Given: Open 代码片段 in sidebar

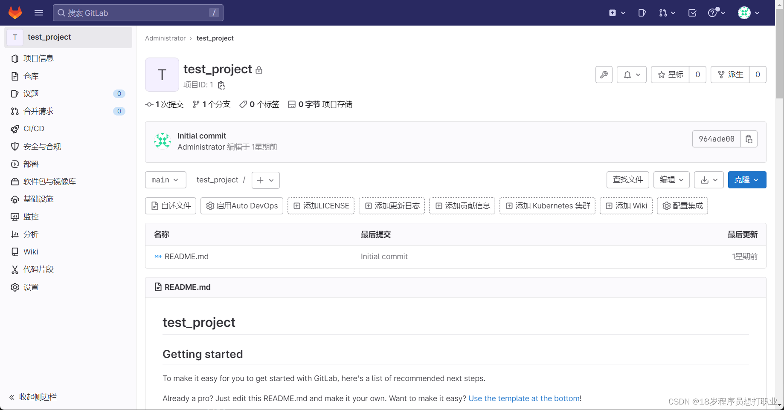Looking at the screenshot, I should point(68,269).
